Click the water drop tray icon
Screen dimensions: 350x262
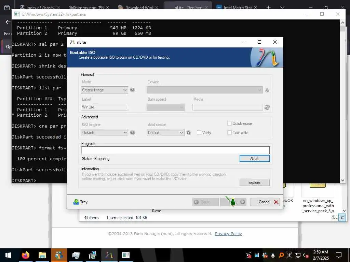tap(273, 255)
